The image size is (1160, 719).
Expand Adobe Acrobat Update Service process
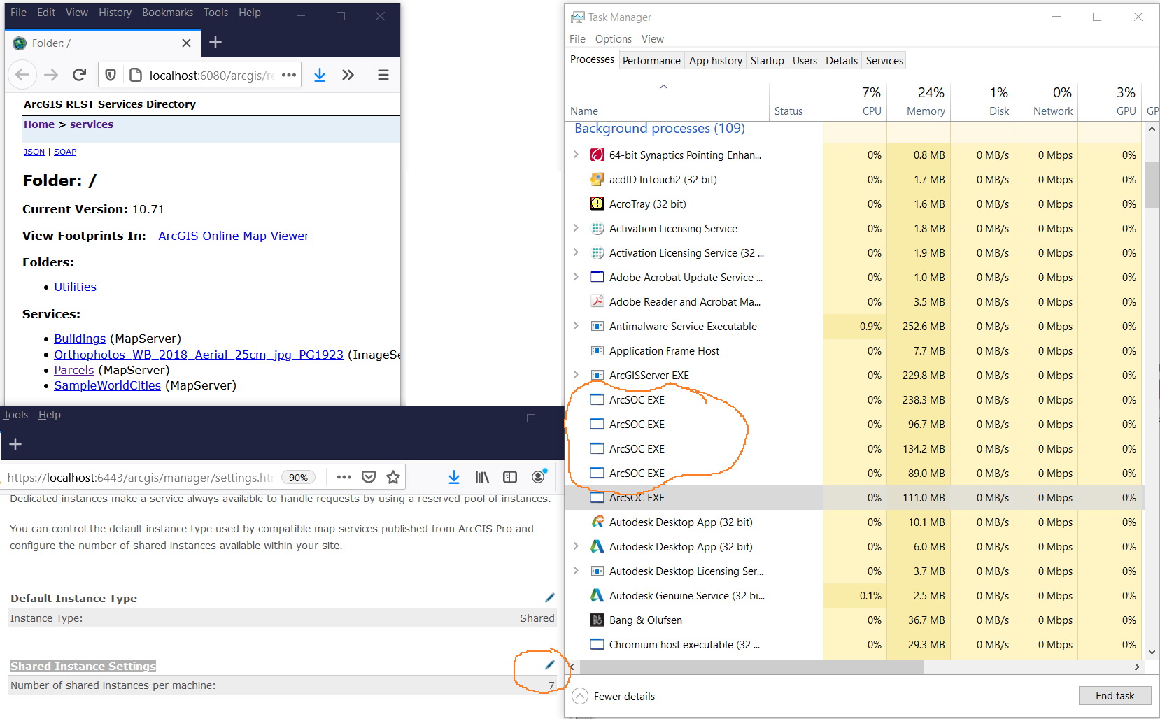[576, 277]
